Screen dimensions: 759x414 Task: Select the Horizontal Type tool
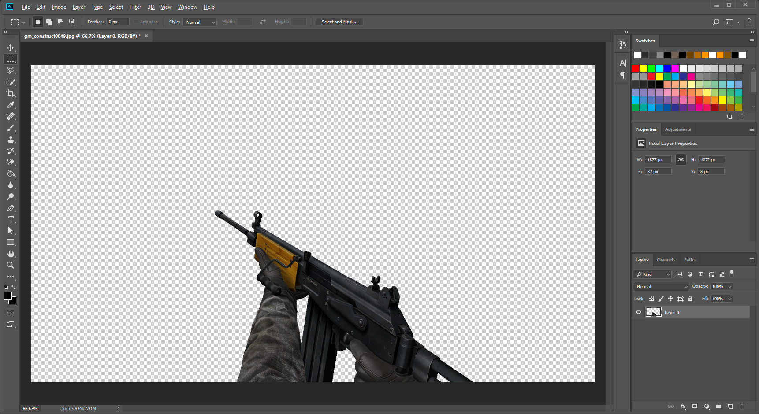(11, 219)
